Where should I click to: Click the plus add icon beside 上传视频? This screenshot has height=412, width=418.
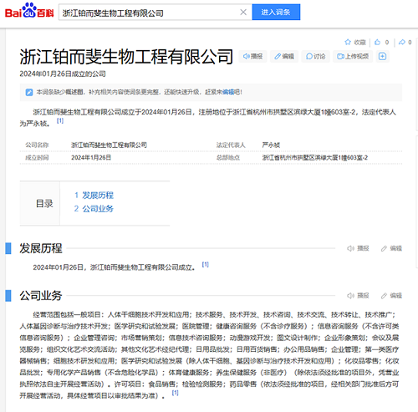pos(382,57)
